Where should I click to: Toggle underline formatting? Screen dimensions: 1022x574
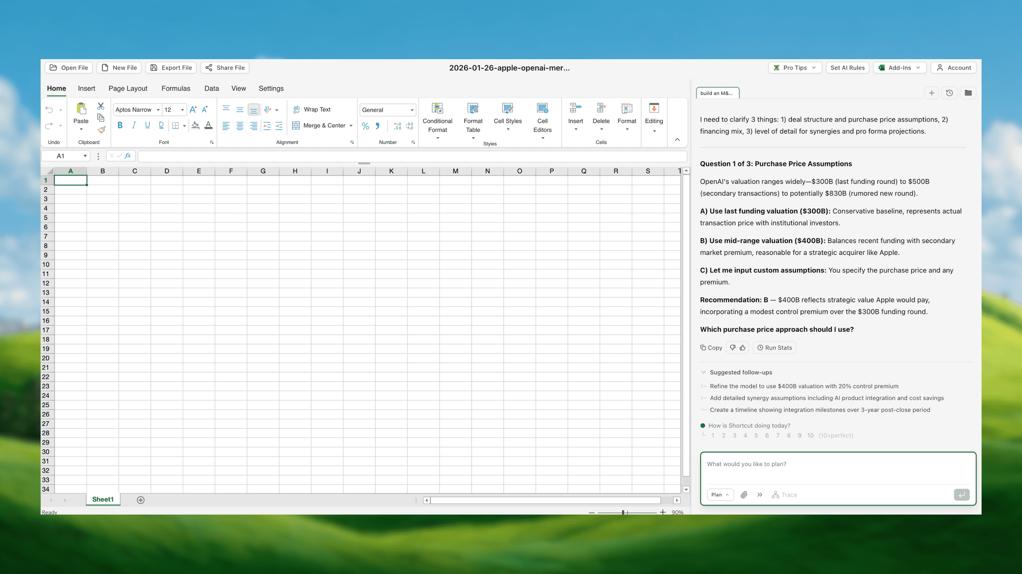[x=147, y=125]
